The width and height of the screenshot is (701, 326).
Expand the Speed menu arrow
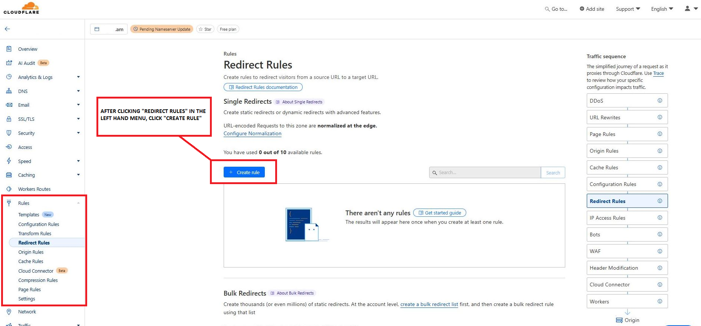tap(78, 161)
